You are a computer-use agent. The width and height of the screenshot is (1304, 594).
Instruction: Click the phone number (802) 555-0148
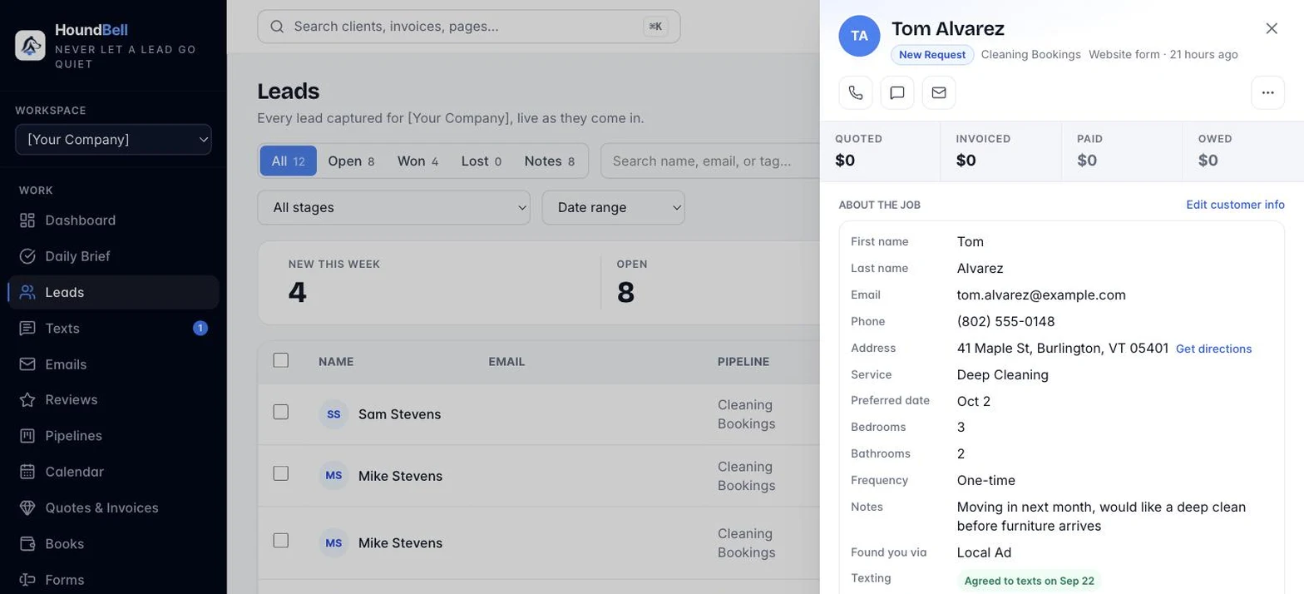tap(1005, 321)
